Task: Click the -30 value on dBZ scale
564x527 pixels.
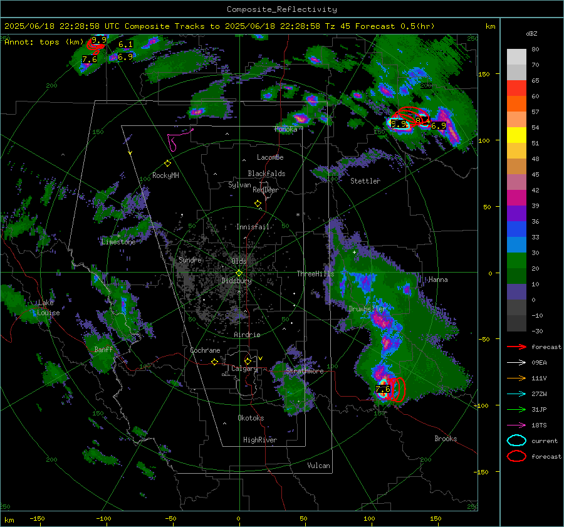Action: 537,331
